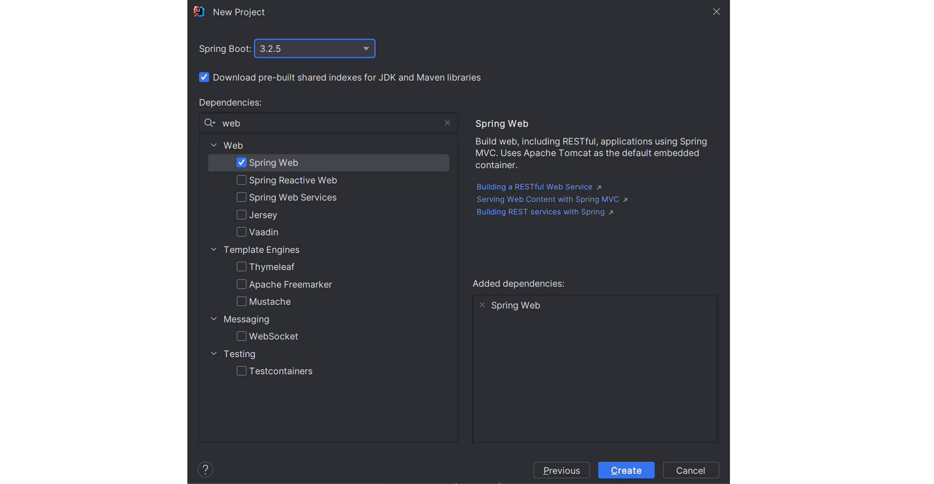
Task: Select Spring Web in Added dependencies list
Action: 515,305
